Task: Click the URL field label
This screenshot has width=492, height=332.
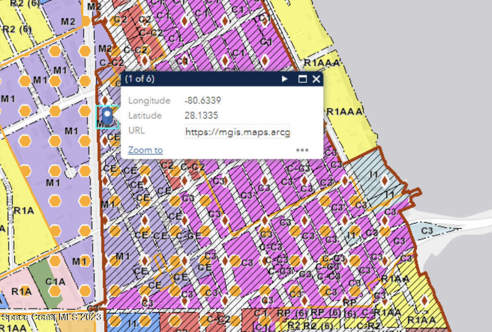Action: [136, 131]
